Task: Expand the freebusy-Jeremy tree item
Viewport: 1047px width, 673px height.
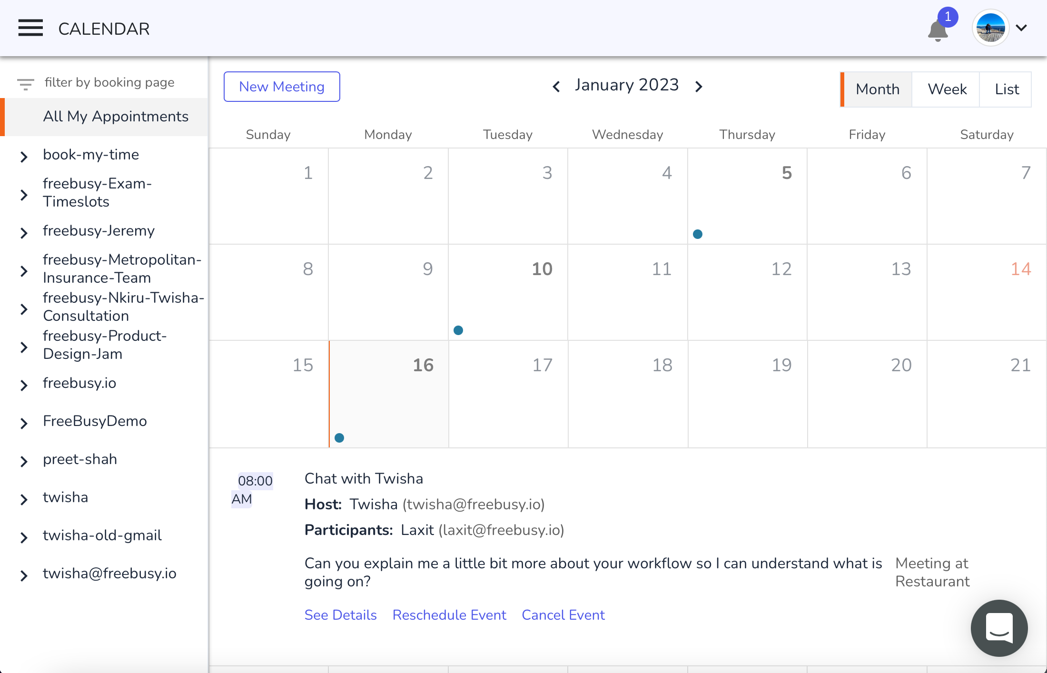Action: point(24,233)
